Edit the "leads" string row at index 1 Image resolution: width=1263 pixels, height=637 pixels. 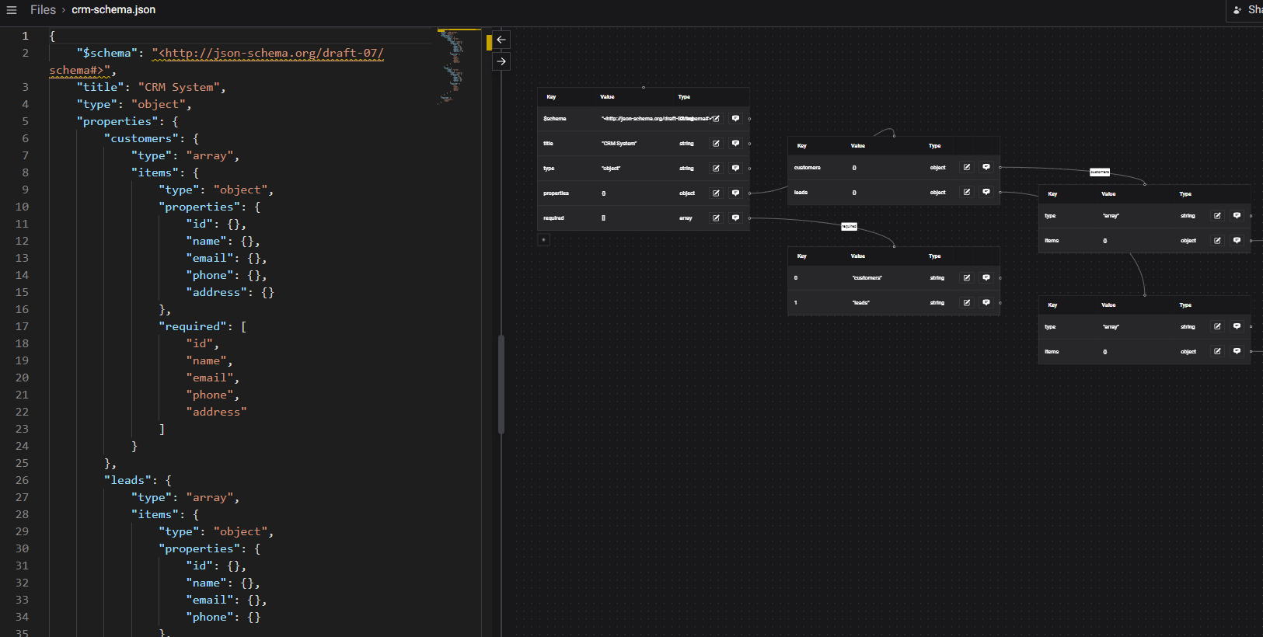point(967,303)
